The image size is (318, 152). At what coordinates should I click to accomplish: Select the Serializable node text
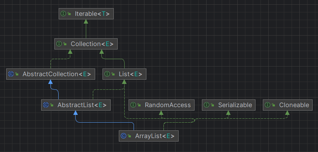[x=235, y=105]
